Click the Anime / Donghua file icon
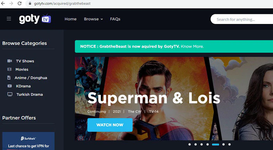The width and height of the screenshot is (273, 150). pos(9,78)
